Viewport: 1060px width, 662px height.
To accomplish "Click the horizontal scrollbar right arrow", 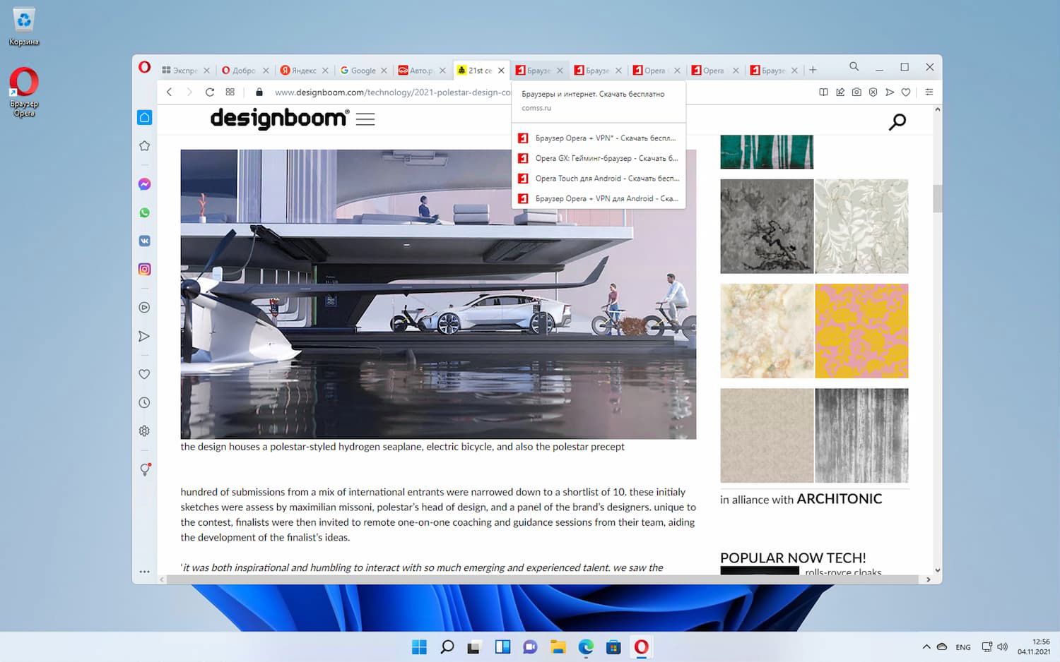I will pos(928,579).
